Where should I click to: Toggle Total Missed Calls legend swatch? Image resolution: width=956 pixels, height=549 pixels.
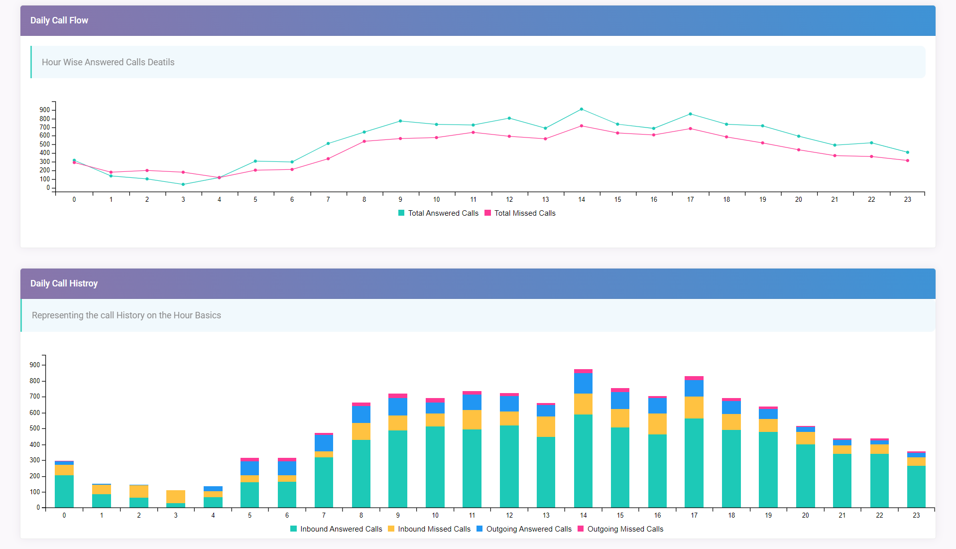tap(487, 213)
